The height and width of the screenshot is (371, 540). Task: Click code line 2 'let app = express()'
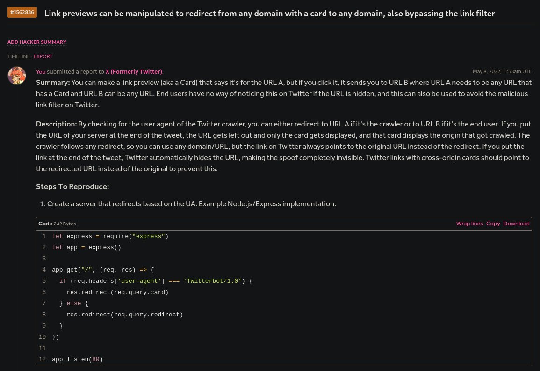(x=86, y=247)
